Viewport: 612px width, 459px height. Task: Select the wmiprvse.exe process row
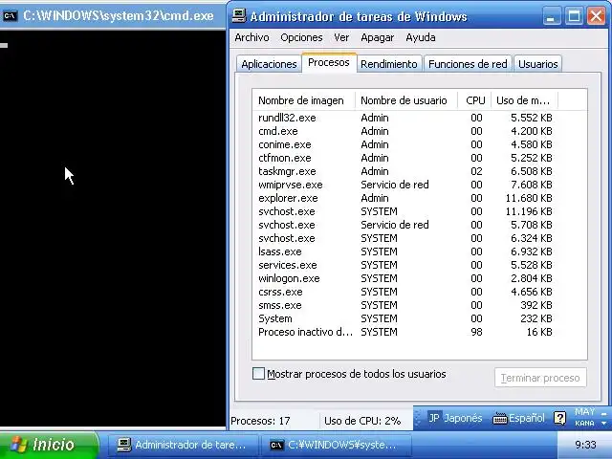coord(405,185)
